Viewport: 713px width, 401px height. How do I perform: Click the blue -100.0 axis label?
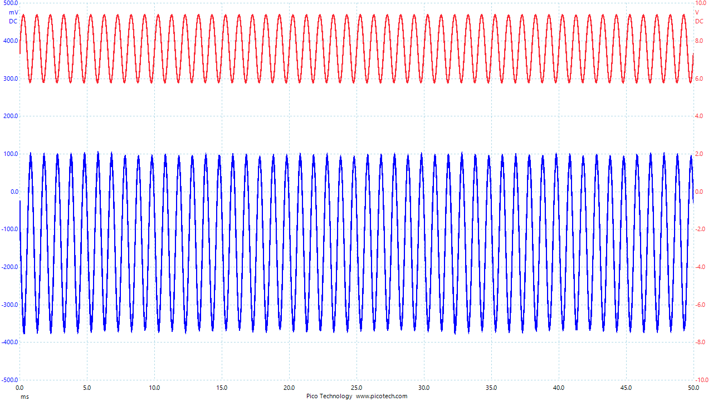tap(9, 229)
